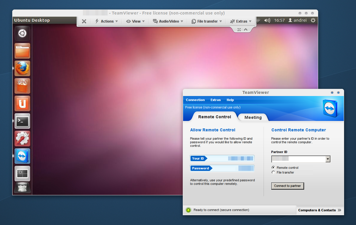Open File transfer dropdown in session toolbar
The height and width of the screenshot is (225, 356).
[207, 21]
